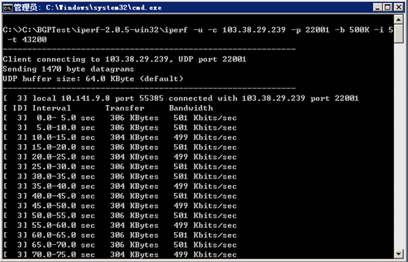
Task: Click 'Sending 1470 byte datagrams' line
Action: pos(68,69)
